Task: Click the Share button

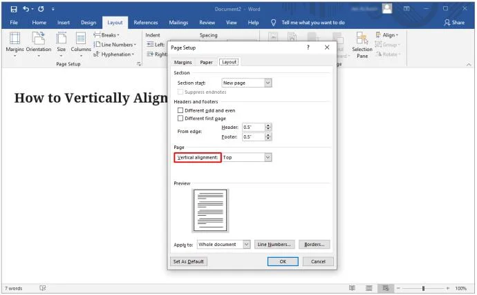Action: (x=454, y=23)
